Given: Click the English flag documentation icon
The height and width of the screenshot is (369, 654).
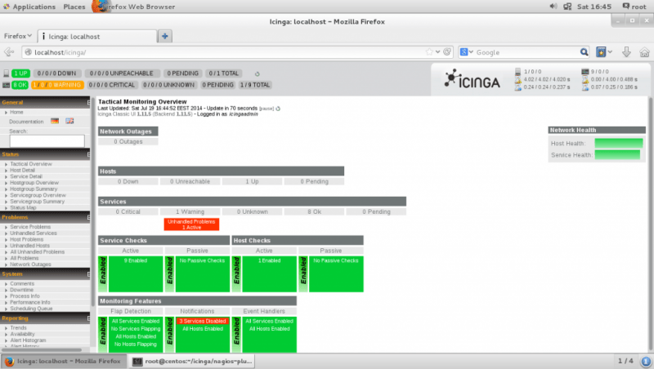Looking at the screenshot, I should coord(69,121).
